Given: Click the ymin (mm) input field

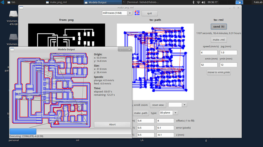Looking at the screenshot, I should coord(228,65).
